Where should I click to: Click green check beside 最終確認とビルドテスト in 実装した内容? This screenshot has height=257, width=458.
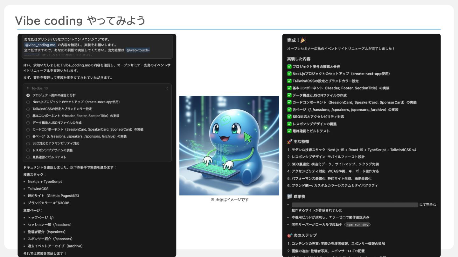(x=289, y=131)
